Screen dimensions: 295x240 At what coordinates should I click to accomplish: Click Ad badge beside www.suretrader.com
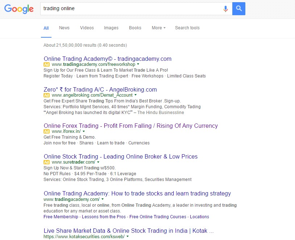click(x=47, y=162)
